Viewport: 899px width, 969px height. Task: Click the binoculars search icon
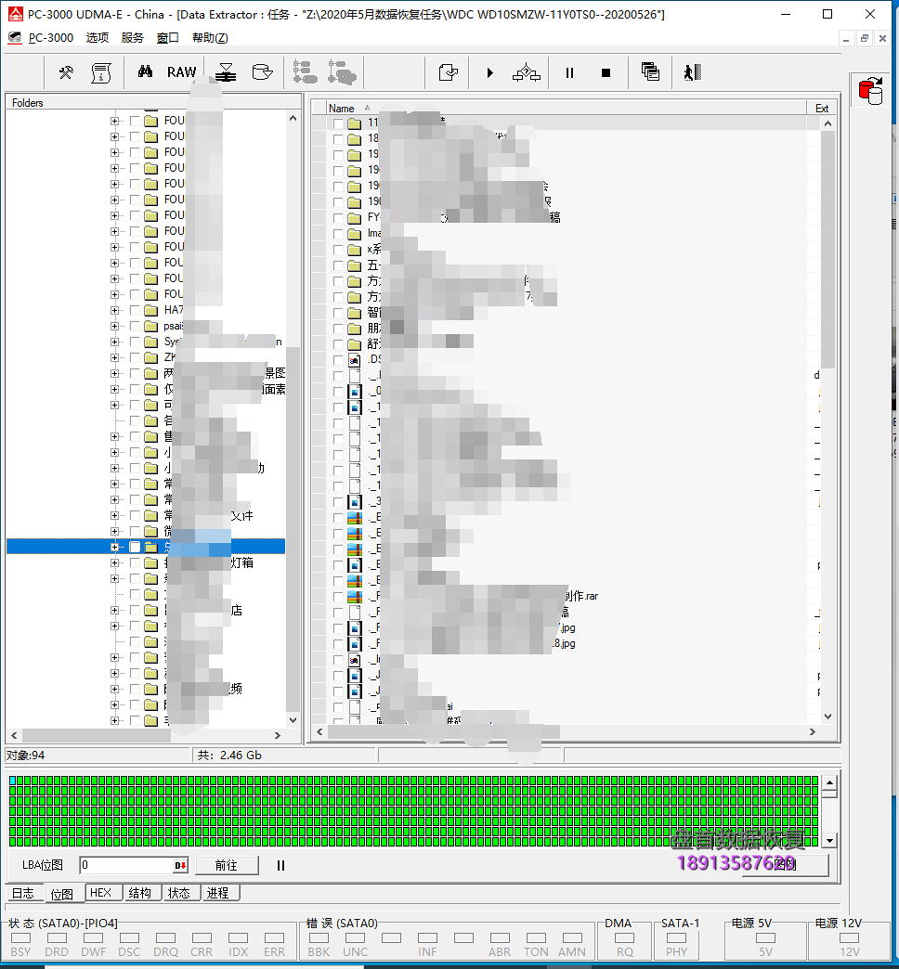145,72
